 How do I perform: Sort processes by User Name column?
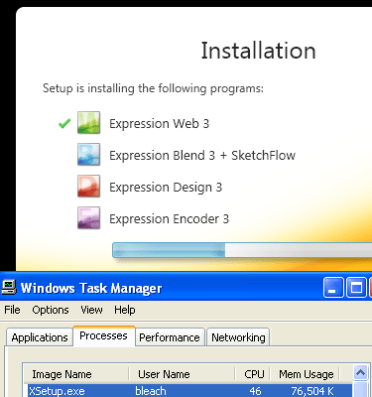[182, 374]
